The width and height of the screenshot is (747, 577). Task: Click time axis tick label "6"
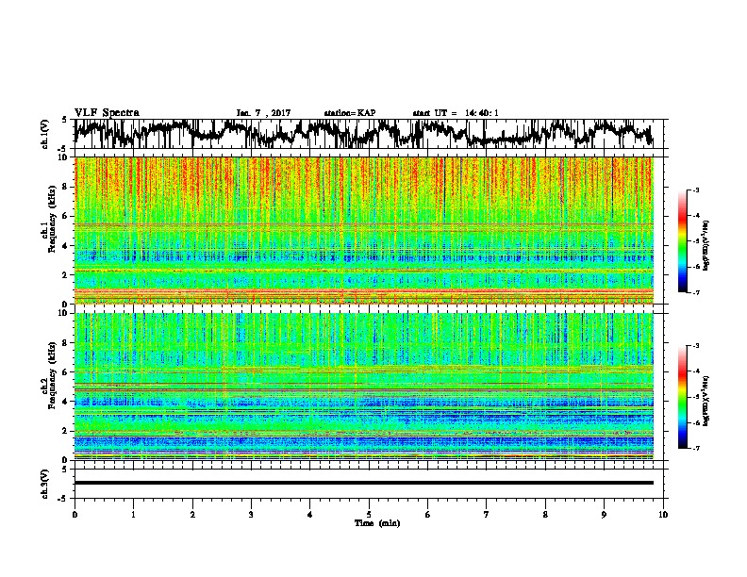pos(428,515)
